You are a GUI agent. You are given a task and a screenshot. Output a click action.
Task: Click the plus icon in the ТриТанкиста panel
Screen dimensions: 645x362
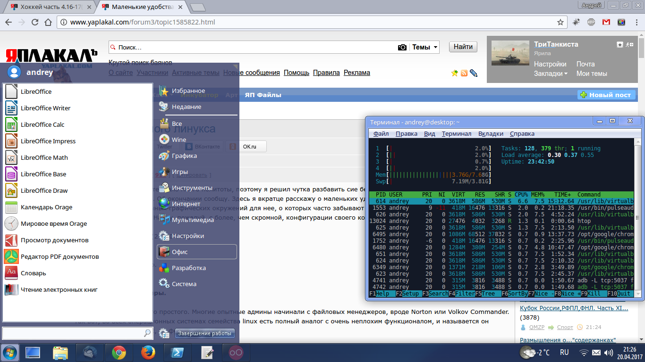[620, 45]
